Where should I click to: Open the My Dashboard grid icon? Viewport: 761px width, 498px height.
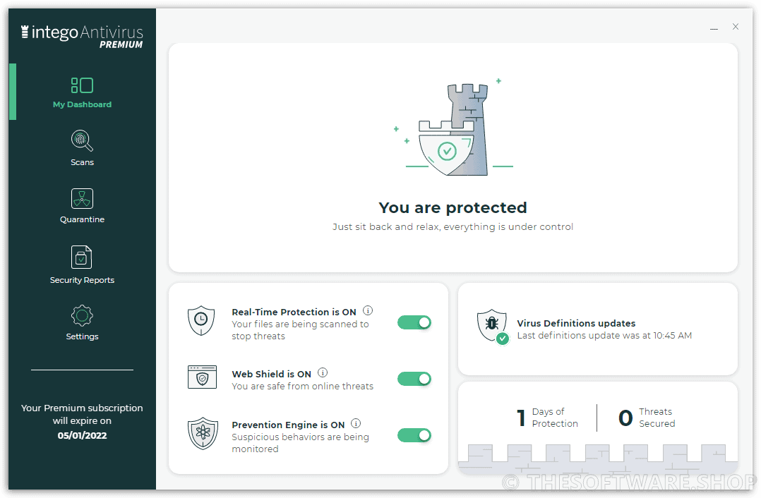[82, 85]
